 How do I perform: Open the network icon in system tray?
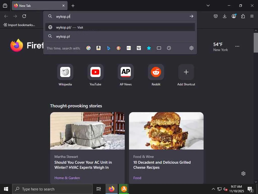(x=219, y=189)
